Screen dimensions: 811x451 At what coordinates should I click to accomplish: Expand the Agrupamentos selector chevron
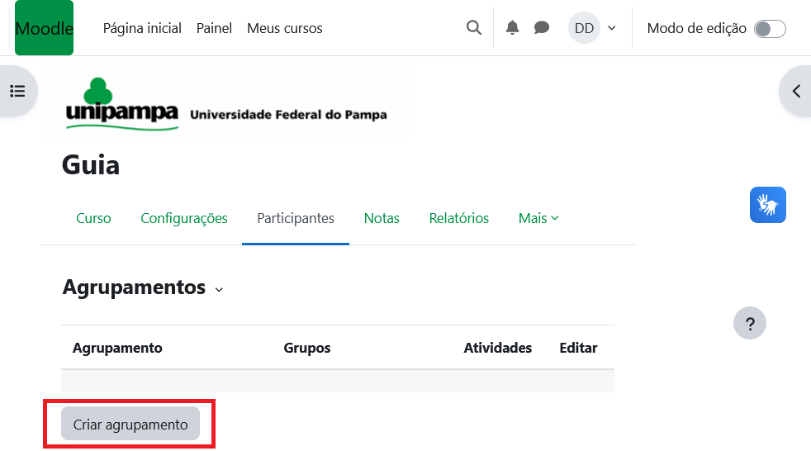point(219,289)
